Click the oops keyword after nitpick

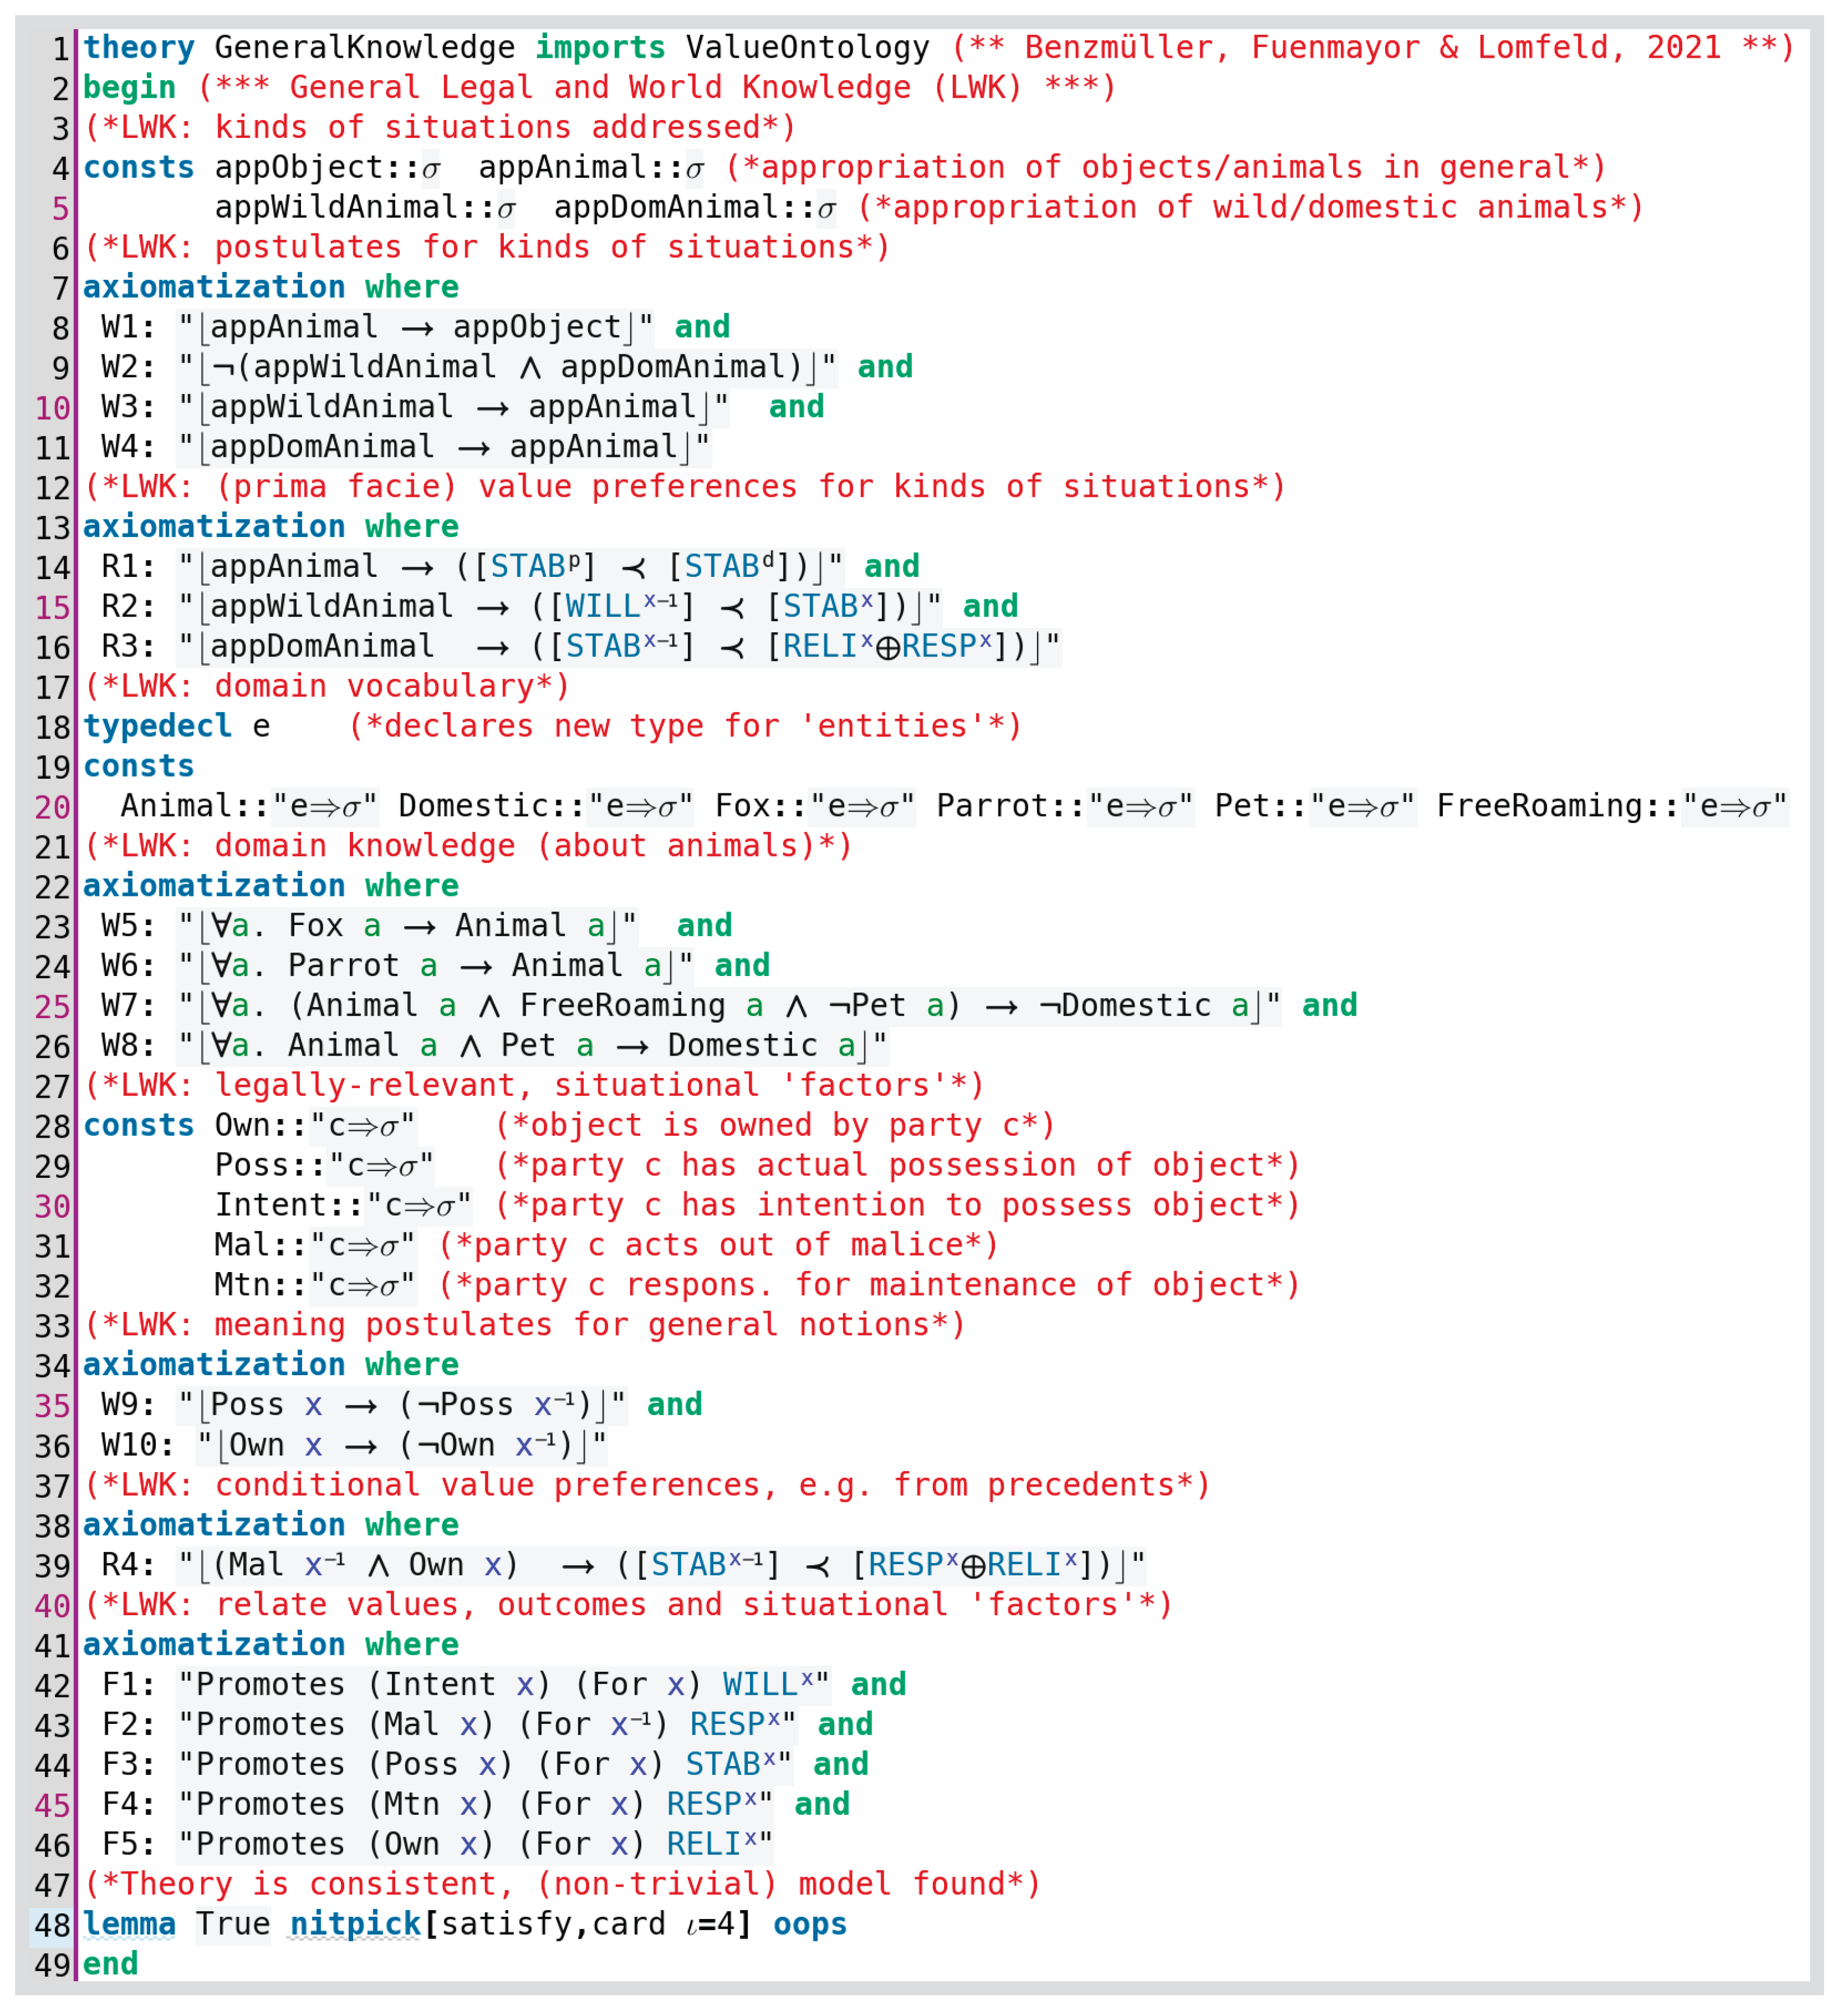click(x=809, y=1923)
